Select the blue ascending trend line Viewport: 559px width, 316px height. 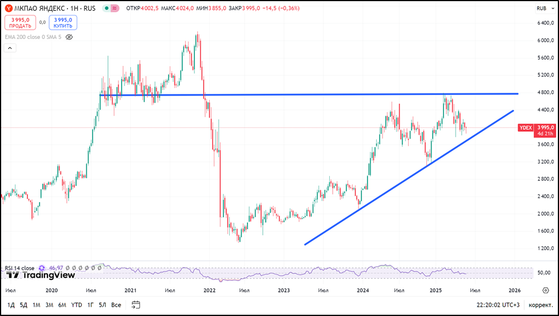(409, 177)
